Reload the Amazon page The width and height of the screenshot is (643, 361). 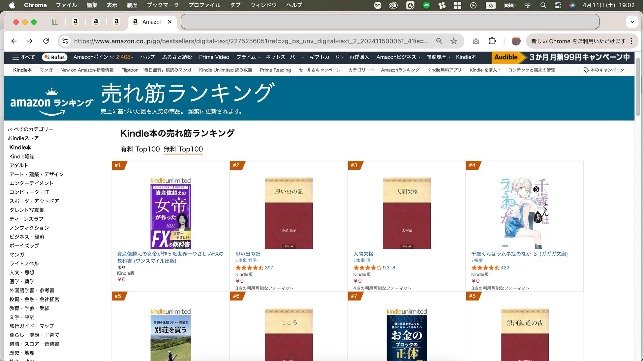tap(46, 41)
